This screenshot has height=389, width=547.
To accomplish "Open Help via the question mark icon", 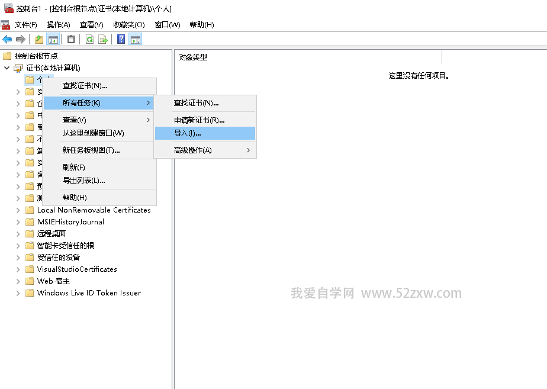I will 121,40.
